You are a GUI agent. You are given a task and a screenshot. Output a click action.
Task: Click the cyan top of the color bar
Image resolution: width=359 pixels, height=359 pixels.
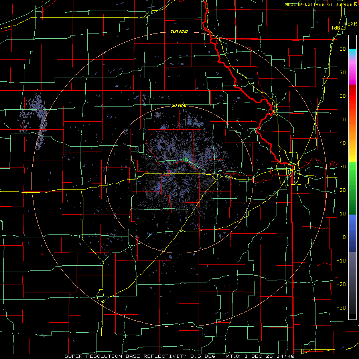tap(352, 52)
